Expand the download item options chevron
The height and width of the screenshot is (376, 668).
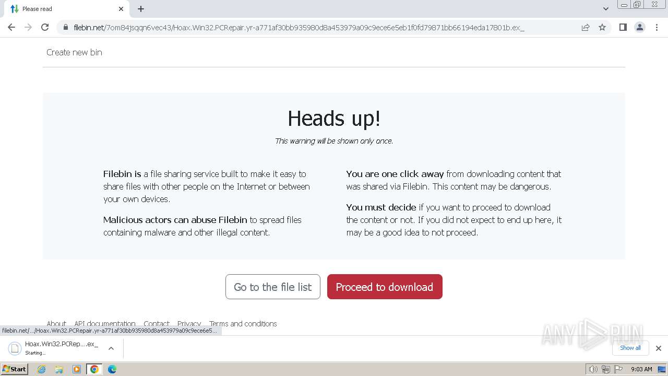click(111, 348)
